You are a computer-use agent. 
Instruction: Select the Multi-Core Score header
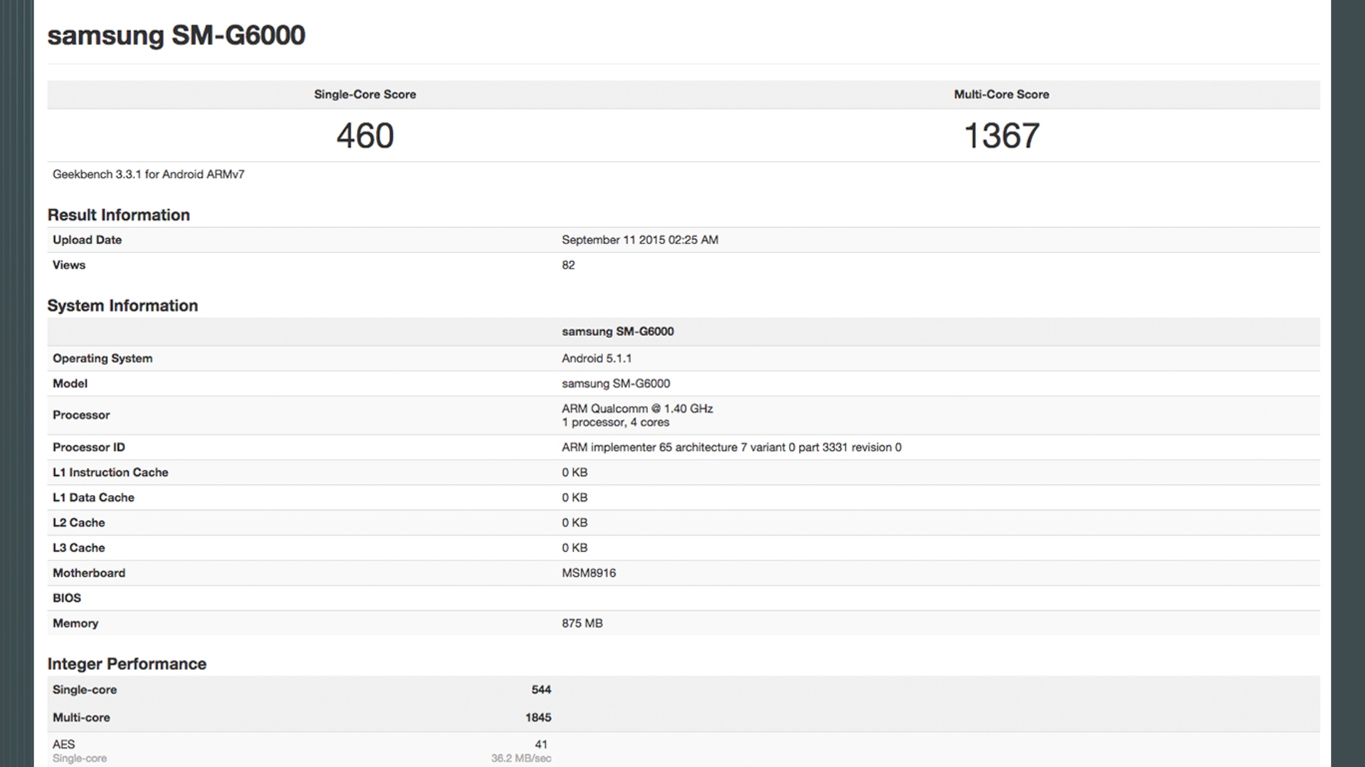click(1001, 94)
